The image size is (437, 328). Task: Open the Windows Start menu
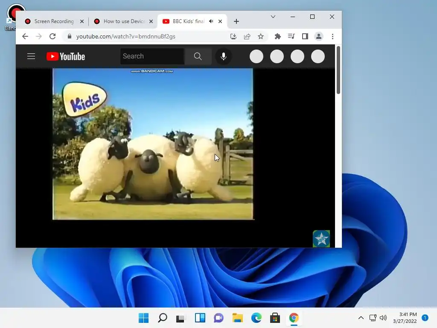pos(143,318)
